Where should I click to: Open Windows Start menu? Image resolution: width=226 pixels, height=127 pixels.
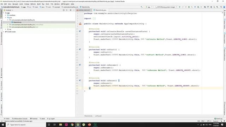tap(3, 125)
